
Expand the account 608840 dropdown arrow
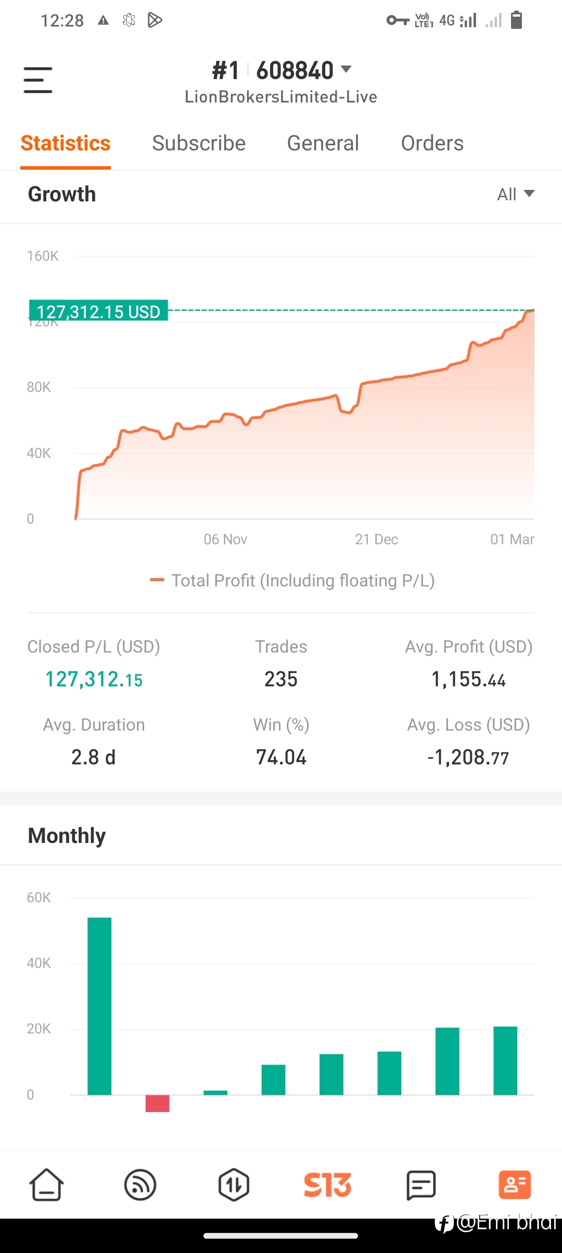(346, 69)
